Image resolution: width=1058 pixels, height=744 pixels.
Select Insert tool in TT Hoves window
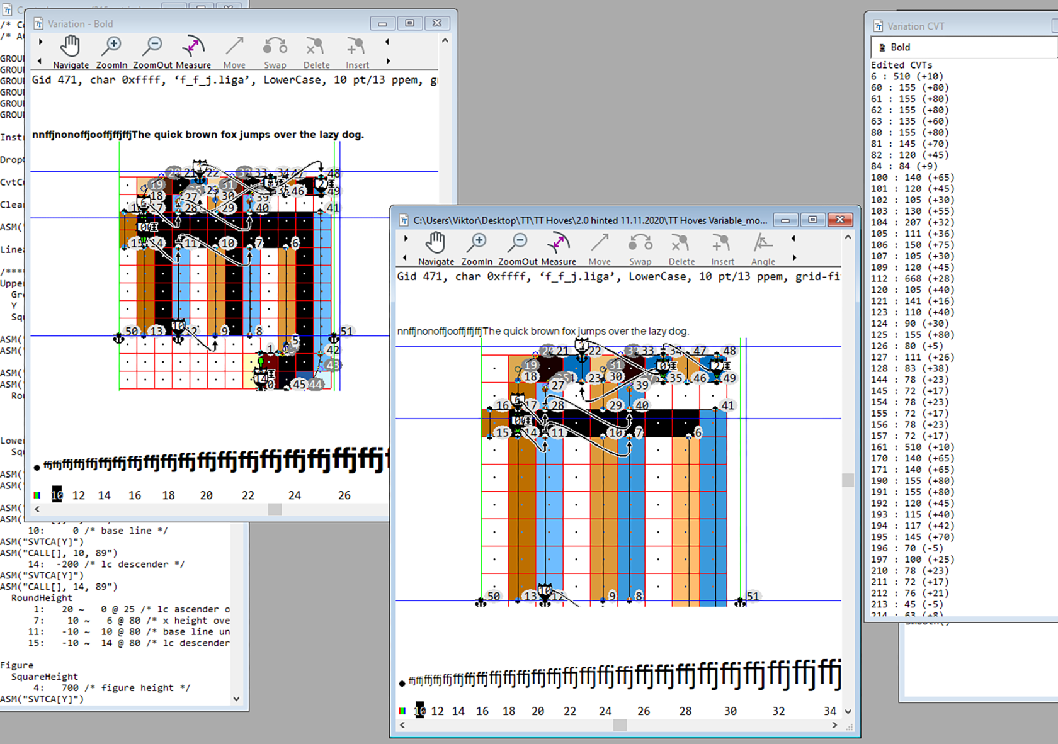[x=722, y=249]
